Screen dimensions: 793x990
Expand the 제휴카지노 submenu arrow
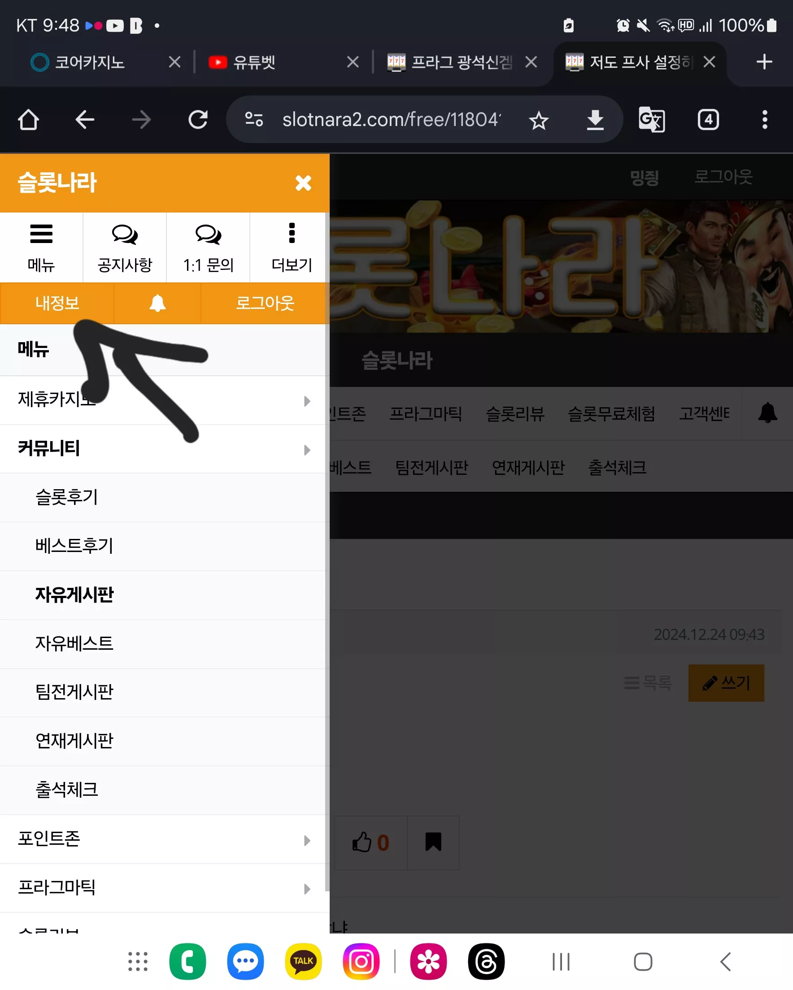[x=307, y=401]
